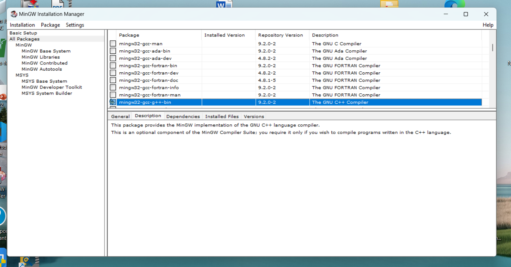The height and width of the screenshot is (267, 511).
Task: Minimize the MinGW Installation Manager window
Action: point(446,14)
